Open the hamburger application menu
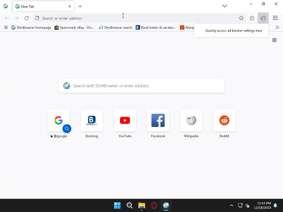 275,18
